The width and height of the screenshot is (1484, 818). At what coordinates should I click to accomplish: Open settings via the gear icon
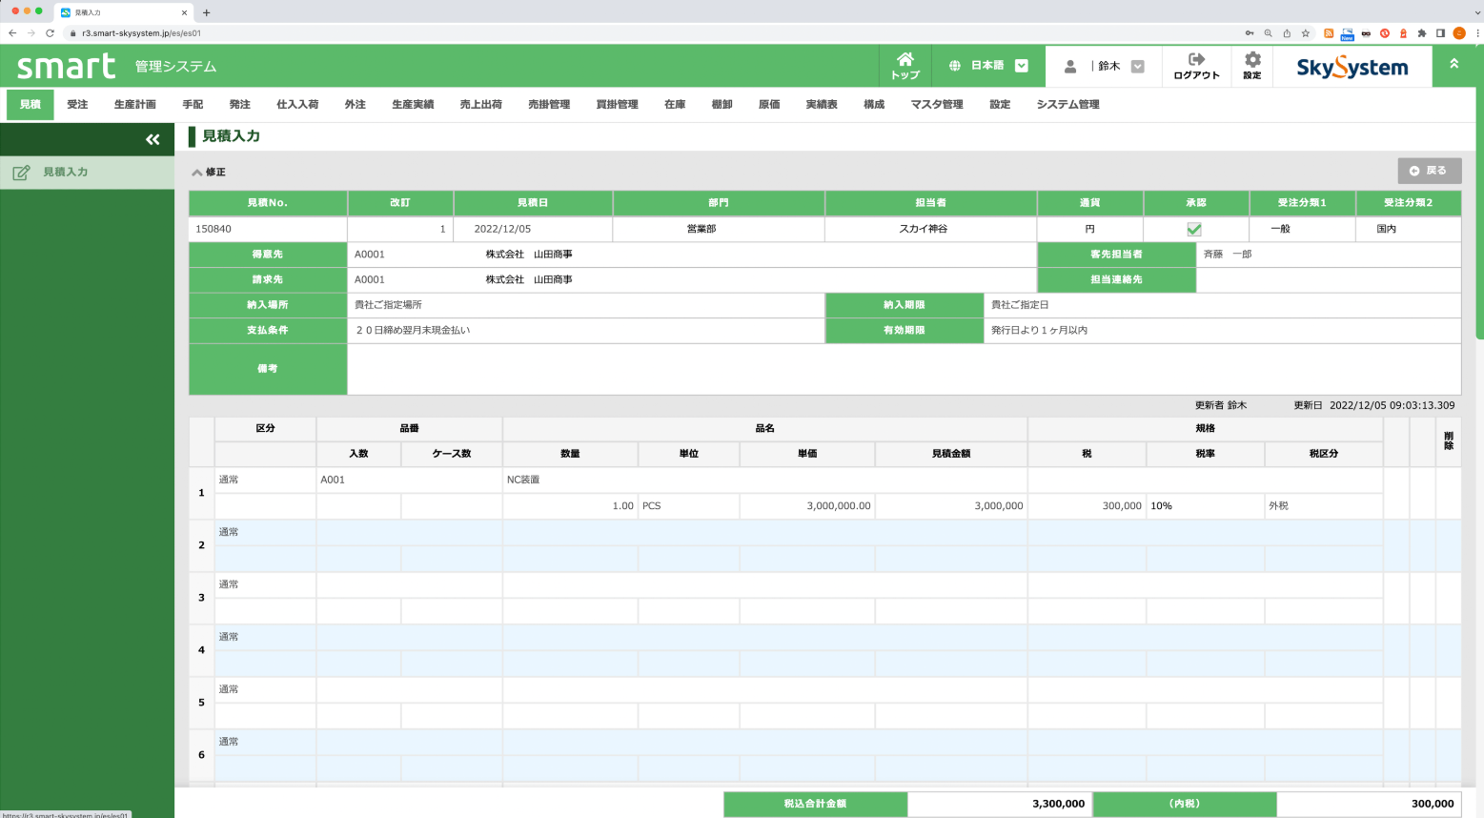coord(1251,60)
